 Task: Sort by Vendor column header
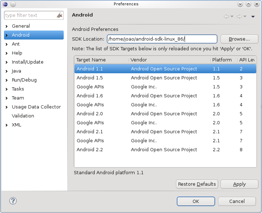click(x=169, y=60)
